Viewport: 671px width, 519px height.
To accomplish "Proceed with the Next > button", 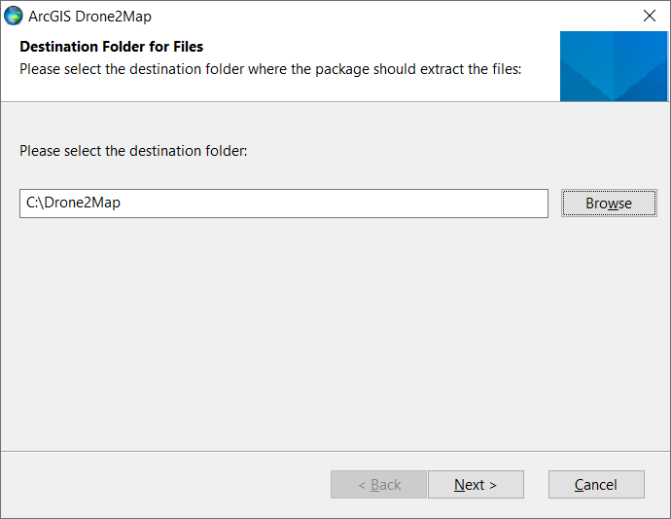I will 476,484.
